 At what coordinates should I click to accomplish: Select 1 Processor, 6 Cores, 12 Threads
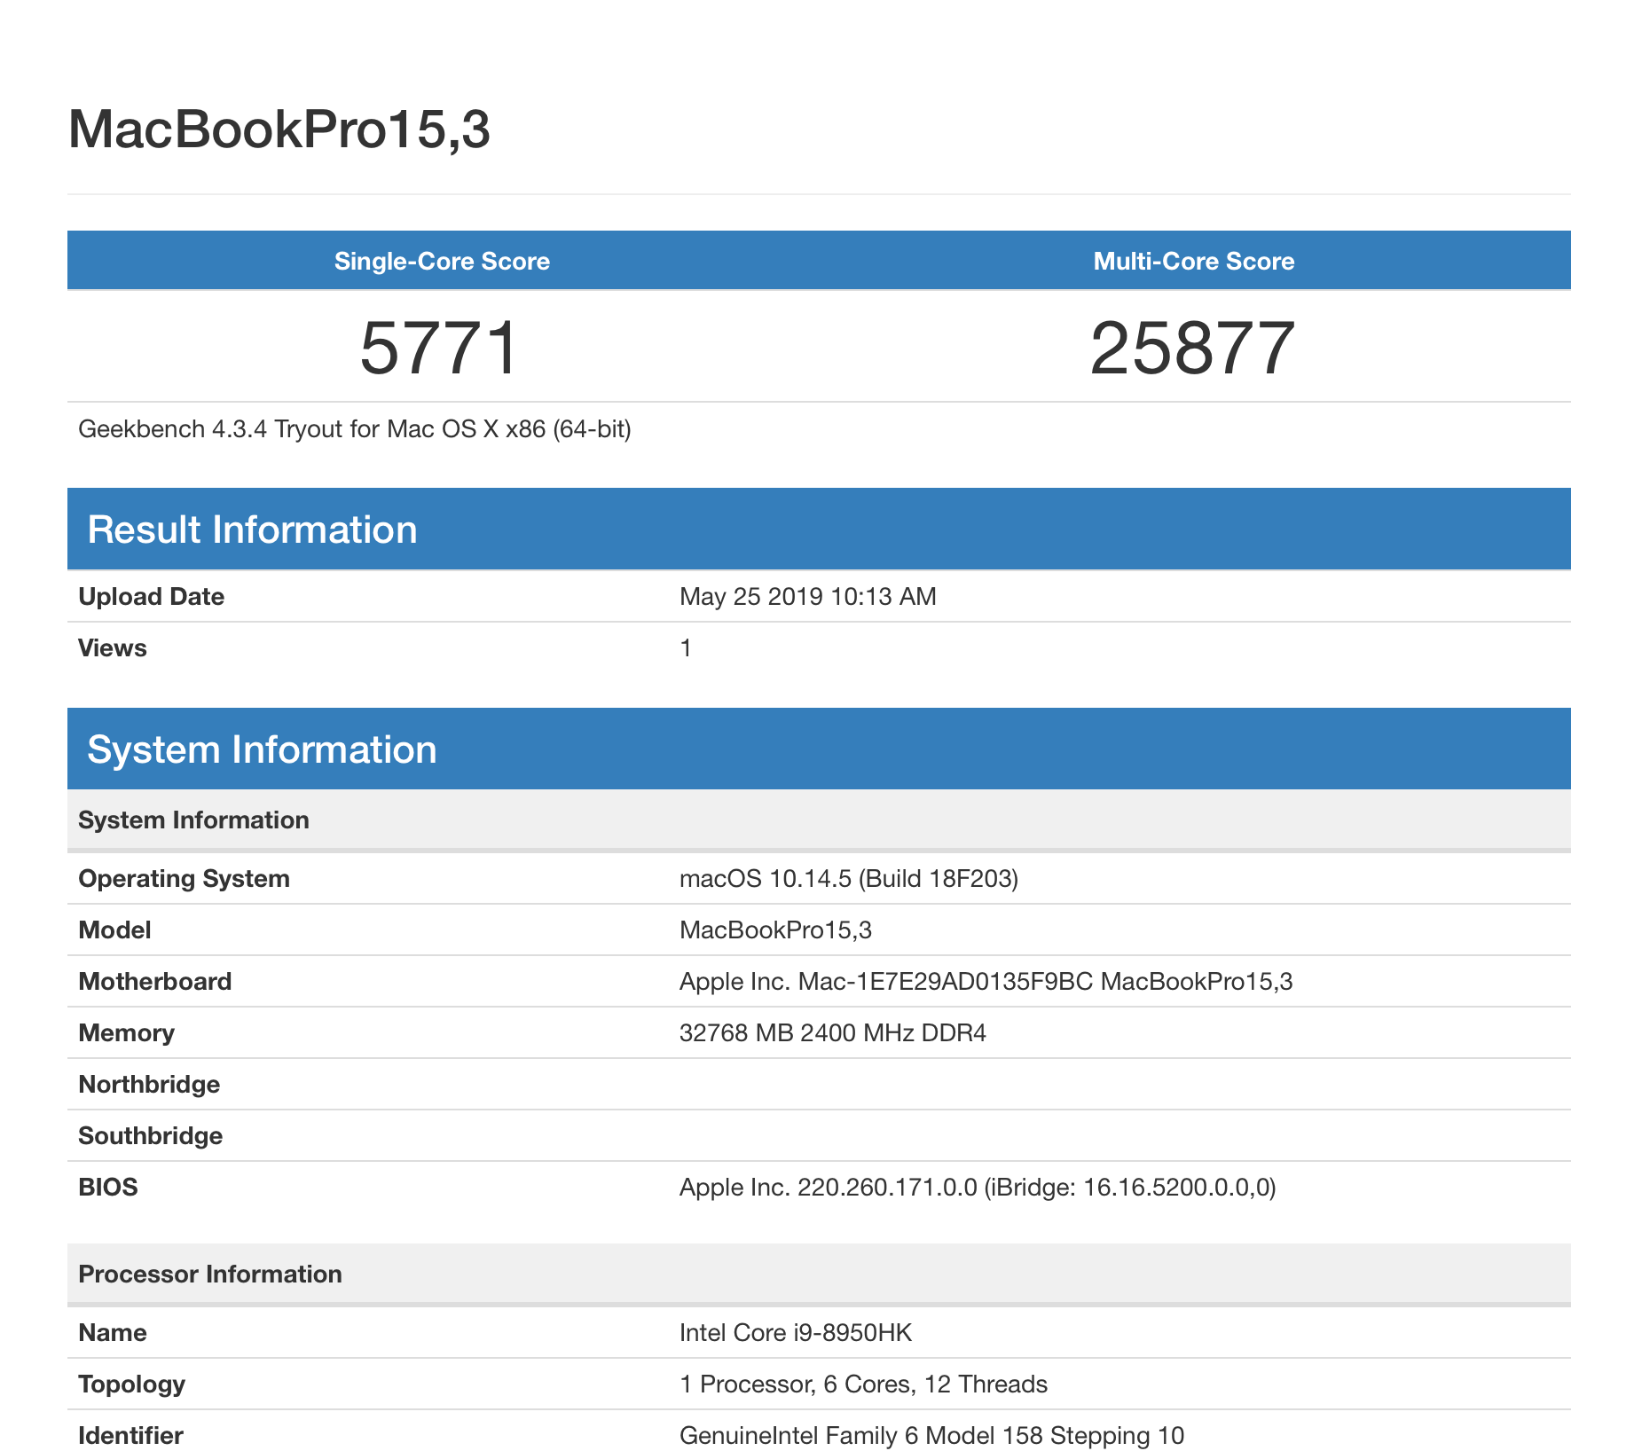coord(863,1384)
